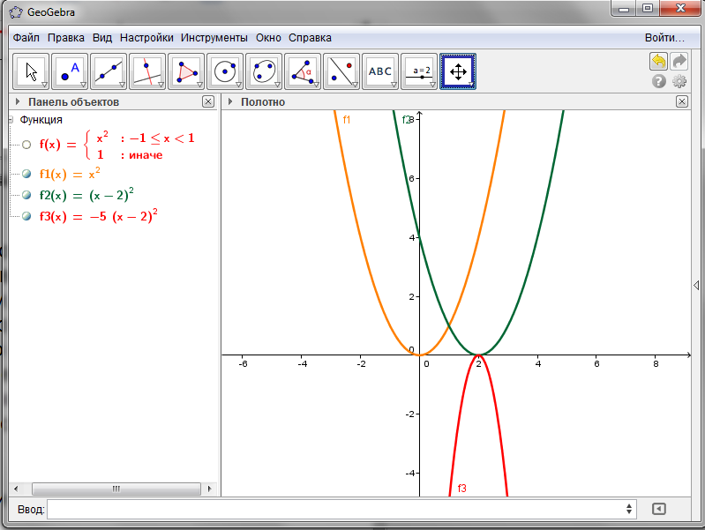Click the input help icon beside Ввод
Viewport: 705px width, 530px height.
[x=659, y=509]
